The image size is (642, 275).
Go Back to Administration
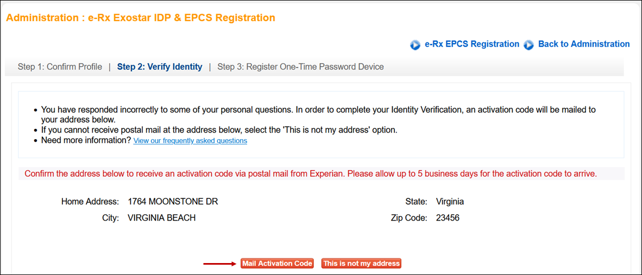coord(584,44)
